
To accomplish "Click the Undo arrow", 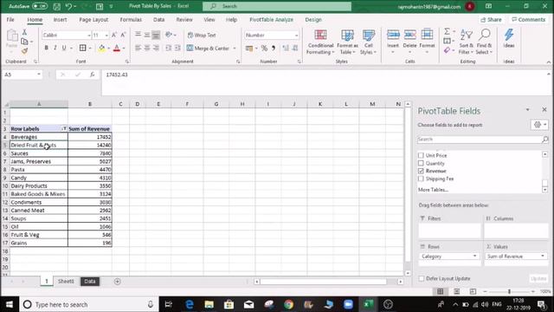I will (x=69, y=6).
